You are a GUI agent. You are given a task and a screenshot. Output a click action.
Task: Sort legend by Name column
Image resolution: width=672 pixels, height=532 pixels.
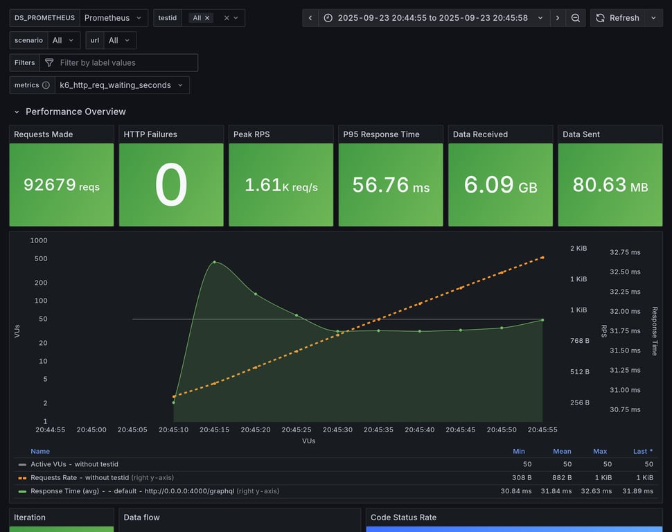(40, 451)
